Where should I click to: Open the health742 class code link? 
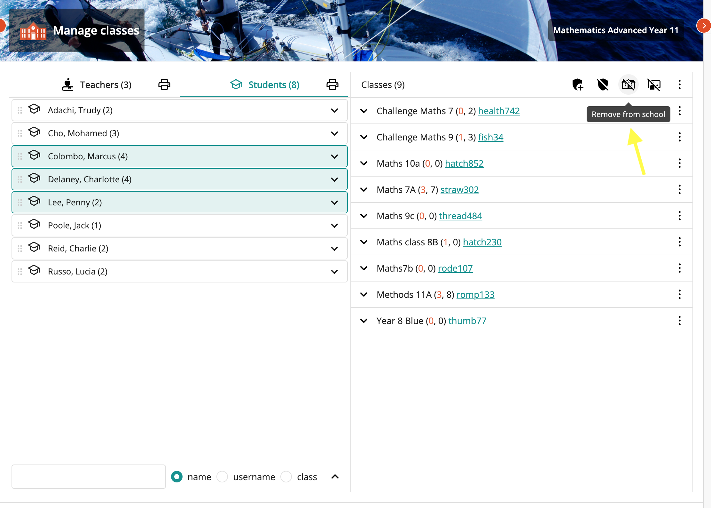click(x=499, y=111)
